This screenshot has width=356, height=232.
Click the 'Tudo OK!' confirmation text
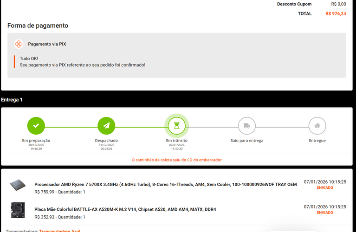[x=29, y=58]
